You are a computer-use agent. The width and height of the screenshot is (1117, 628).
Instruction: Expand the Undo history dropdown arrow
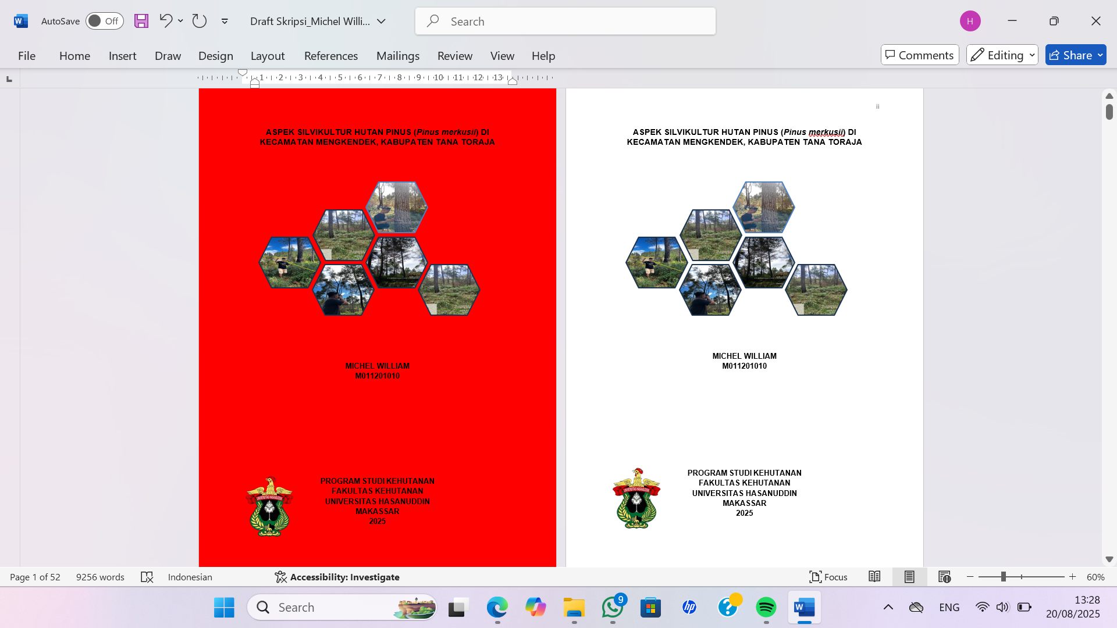(181, 22)
